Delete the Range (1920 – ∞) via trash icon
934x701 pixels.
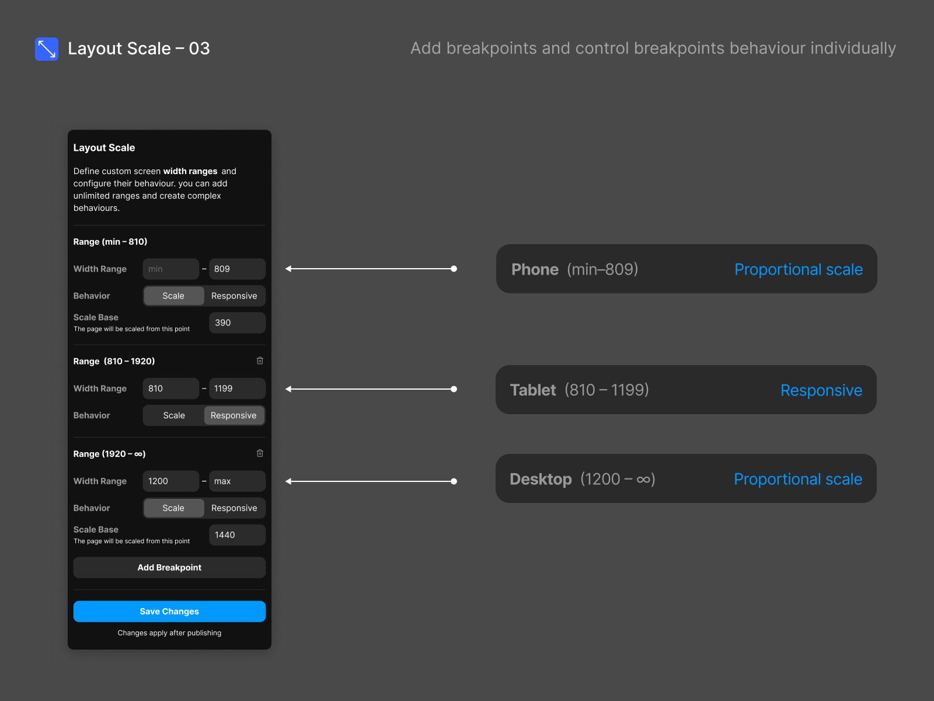click(260, 453)
